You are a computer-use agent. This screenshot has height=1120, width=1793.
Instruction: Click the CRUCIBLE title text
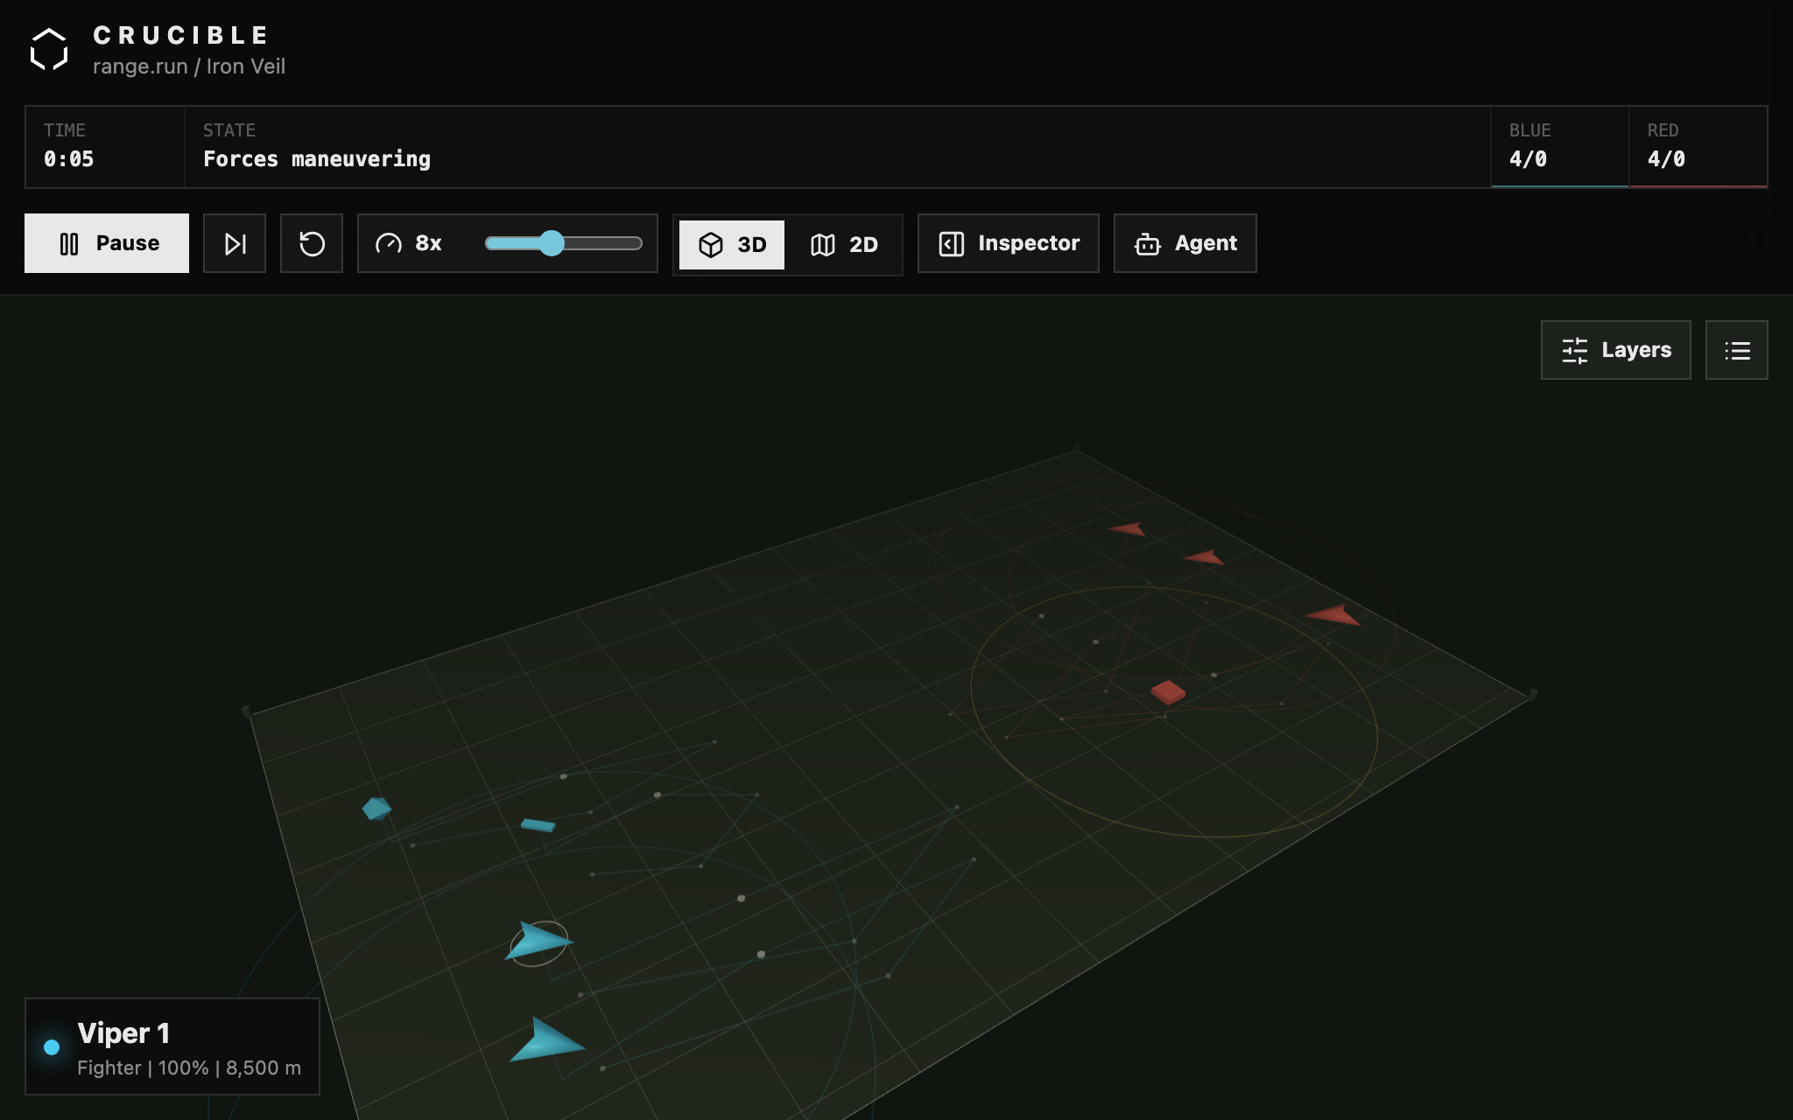pos(180,35)
